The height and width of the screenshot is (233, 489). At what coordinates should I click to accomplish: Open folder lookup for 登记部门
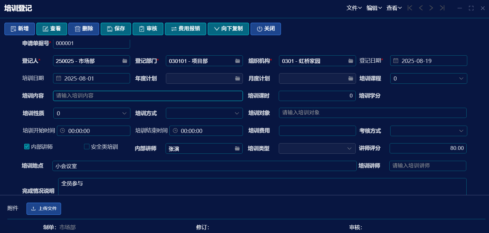click(x=237, y=61)
